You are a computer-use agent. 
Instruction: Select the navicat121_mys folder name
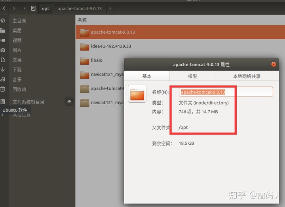[x=107, y=75]
